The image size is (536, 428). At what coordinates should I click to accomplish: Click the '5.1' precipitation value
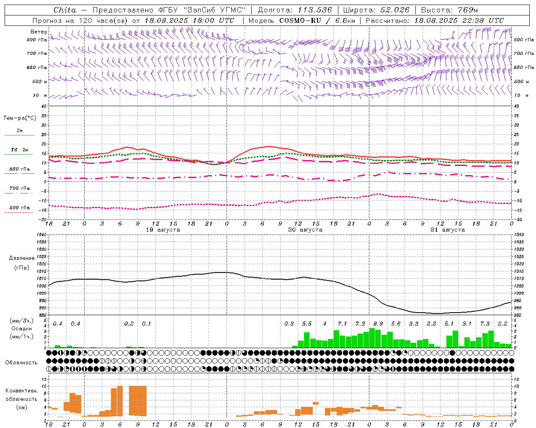point(449,324)
